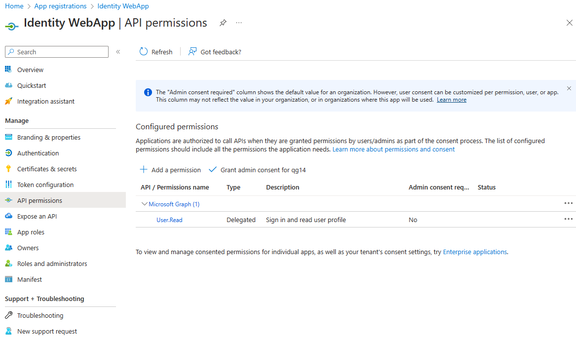576x340 pixels.
Task: Click the Expose an API cloud icon
Action: tap(8, 216)
